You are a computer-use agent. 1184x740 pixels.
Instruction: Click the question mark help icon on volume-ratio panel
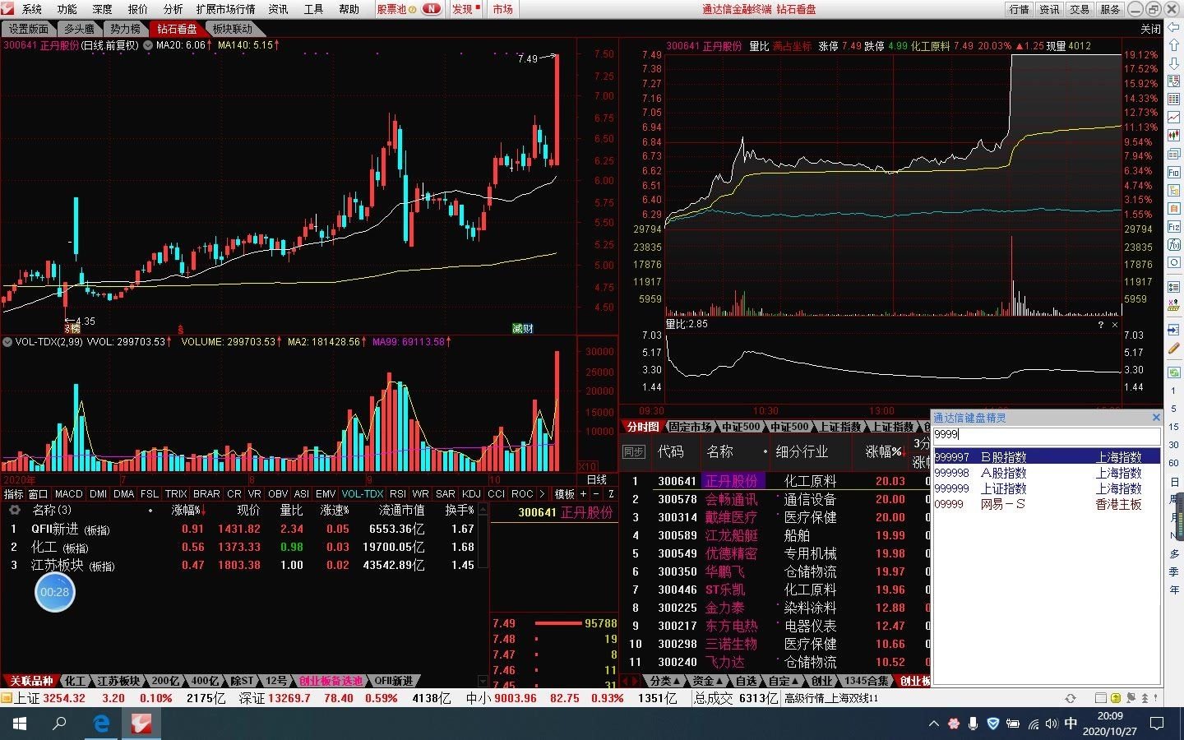click(1100, 325)
